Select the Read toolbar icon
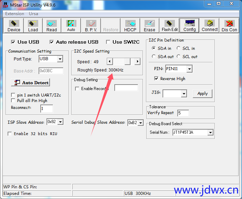This screenshot has width=242, height=199. point(52,25)
